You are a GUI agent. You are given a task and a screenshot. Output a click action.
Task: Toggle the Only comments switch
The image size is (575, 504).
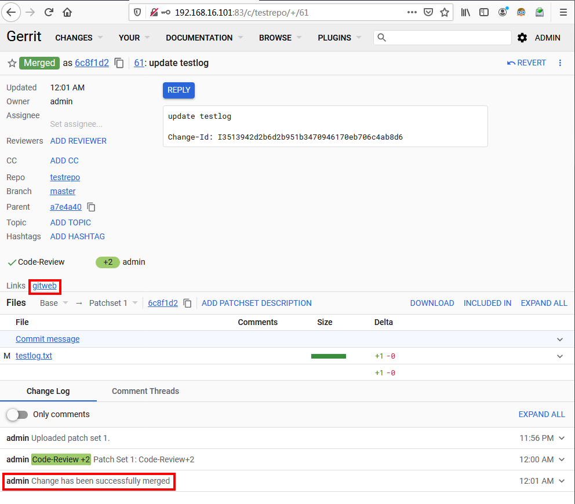17,415
